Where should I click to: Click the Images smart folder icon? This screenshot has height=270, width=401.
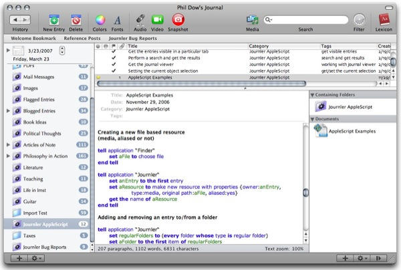(17, 88)
